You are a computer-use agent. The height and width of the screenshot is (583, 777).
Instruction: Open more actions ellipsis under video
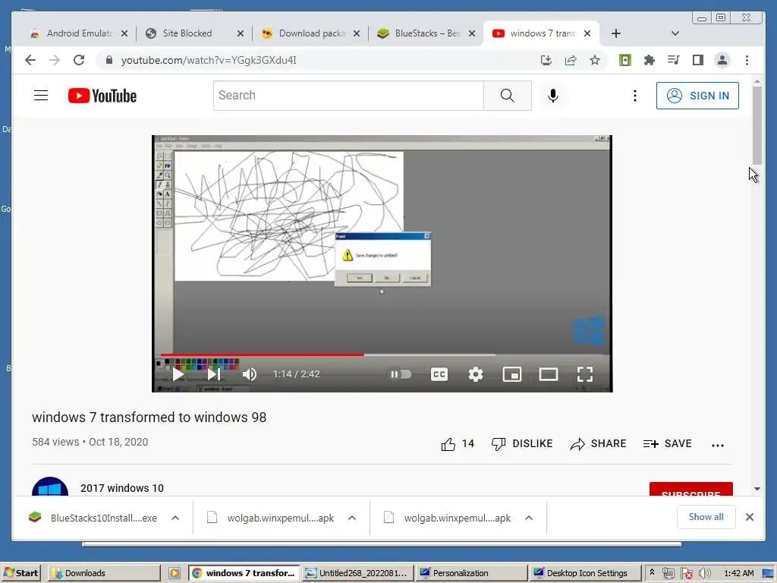pos(718,445)
